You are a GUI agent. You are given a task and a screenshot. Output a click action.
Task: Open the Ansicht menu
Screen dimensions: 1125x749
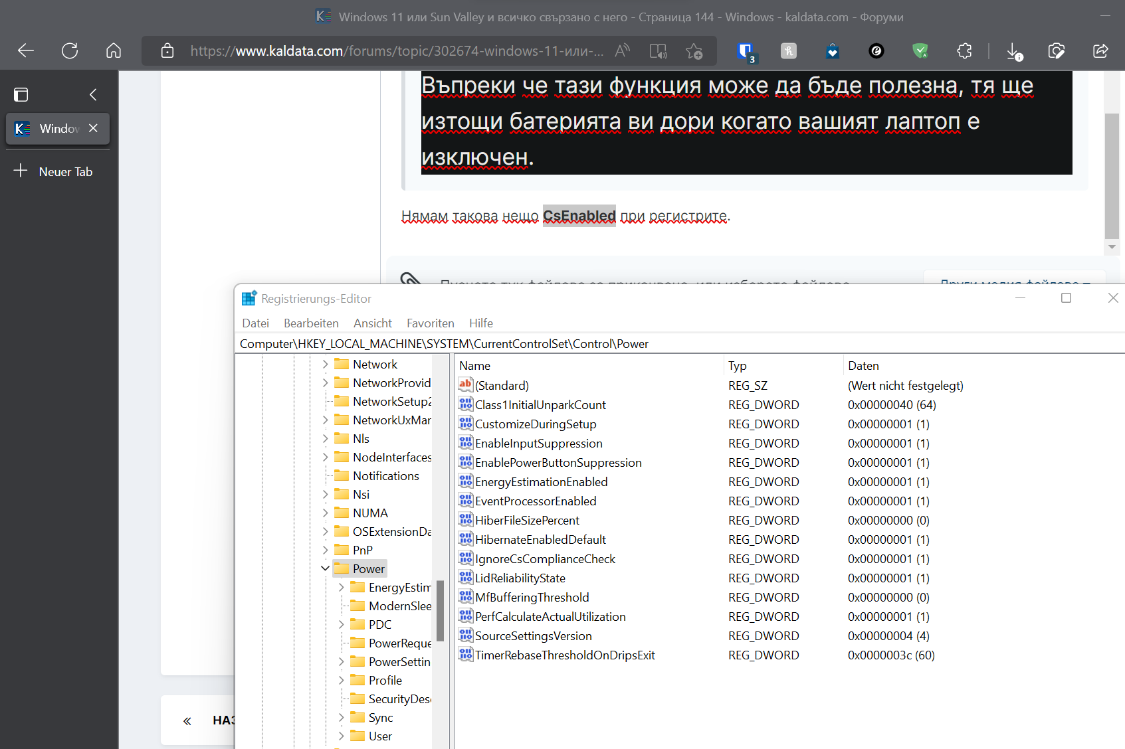click(373, 323)
